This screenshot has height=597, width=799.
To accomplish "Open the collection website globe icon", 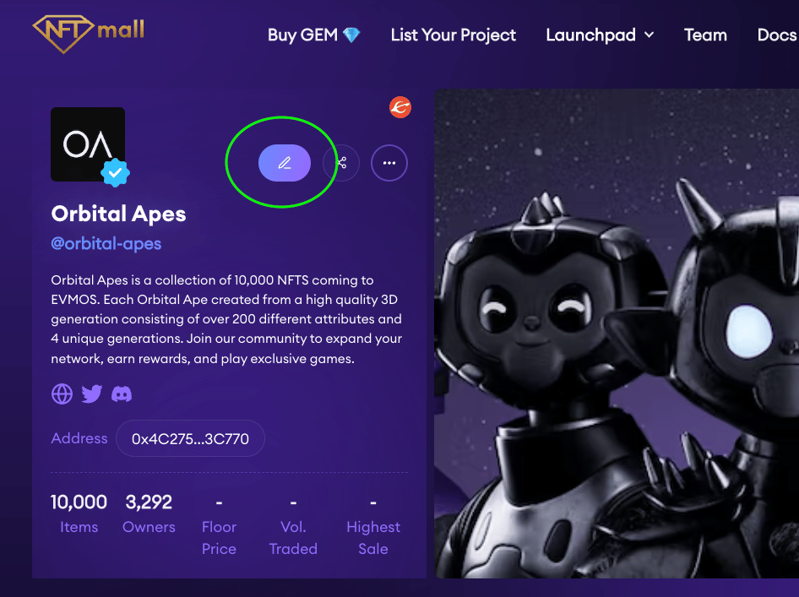I will pos(63,393).
